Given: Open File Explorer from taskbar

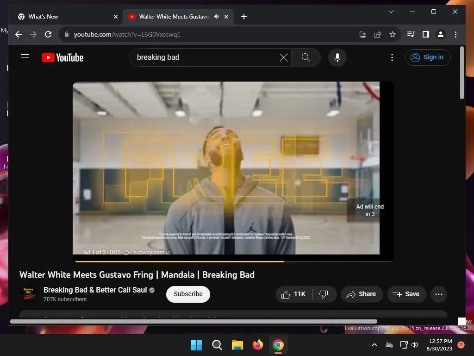Looking at the screenshot, I should click(237, 345).
